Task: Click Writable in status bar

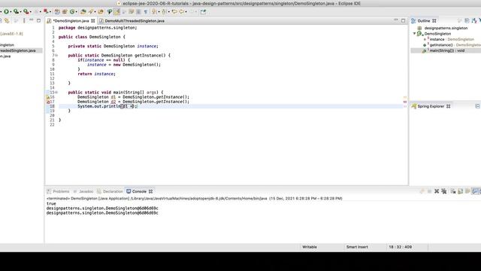Action: pyautogui.click(x=310, y=247)
